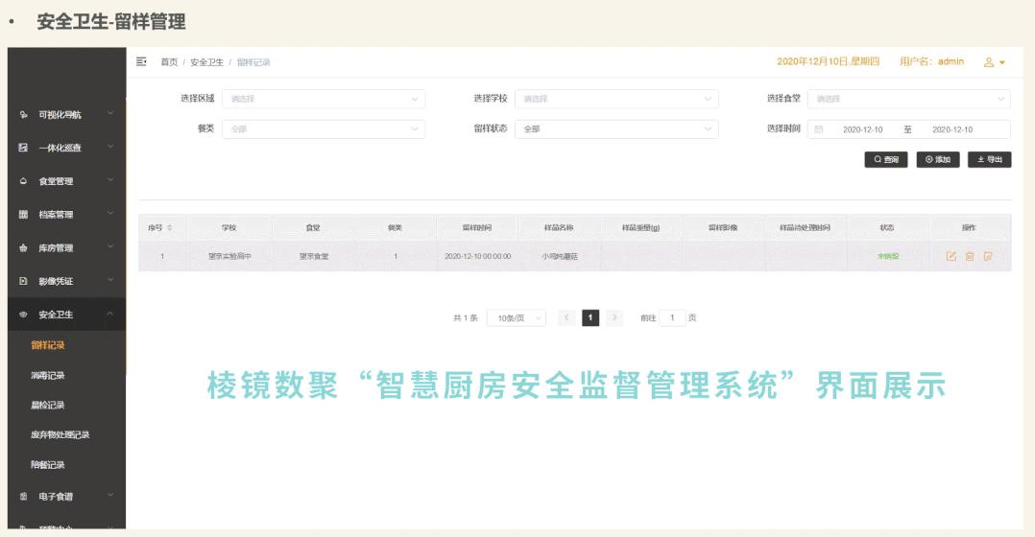
Task: Open the 选择区域 dropdown
Action: (x=324, y=99)
